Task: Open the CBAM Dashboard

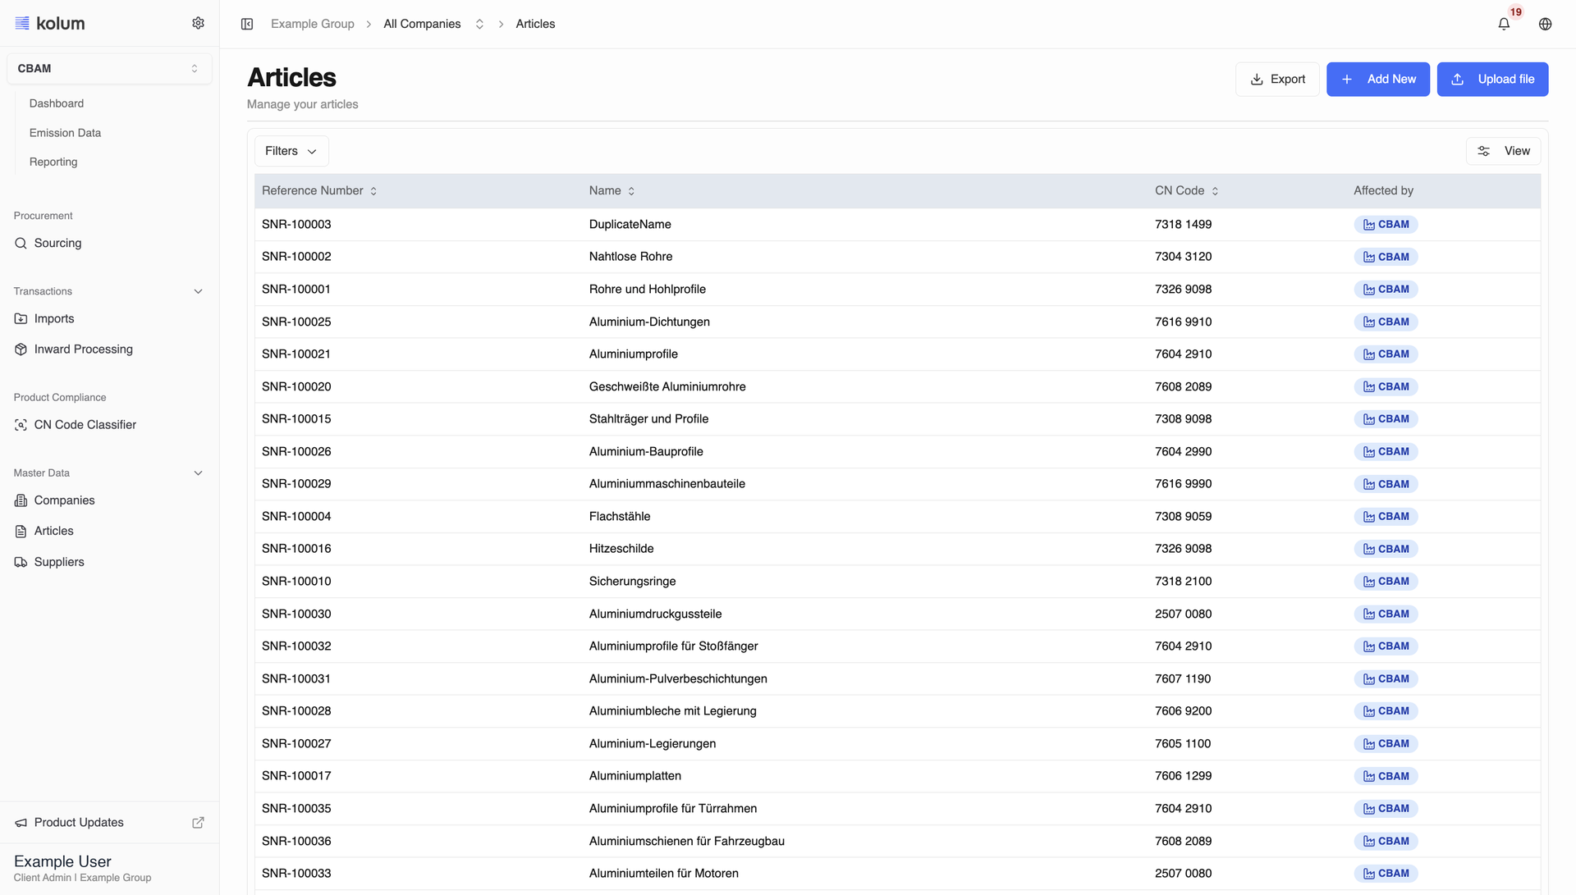Action: tap(57, 103)
